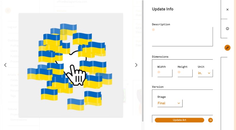This screenshot has width=236, height=130.
Task: Click the Update Info panel scrollbar
Action: coord(143,59)
